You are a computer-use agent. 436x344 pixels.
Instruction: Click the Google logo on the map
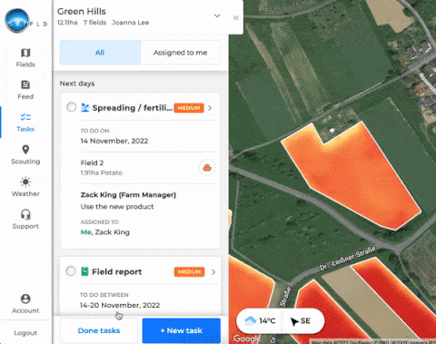pyautogui.click(x=246, y=339)
